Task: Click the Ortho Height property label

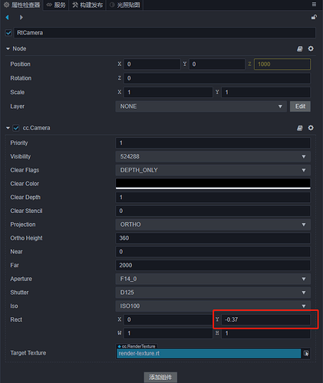Action: pyautogui.click(x=26, y=238)
